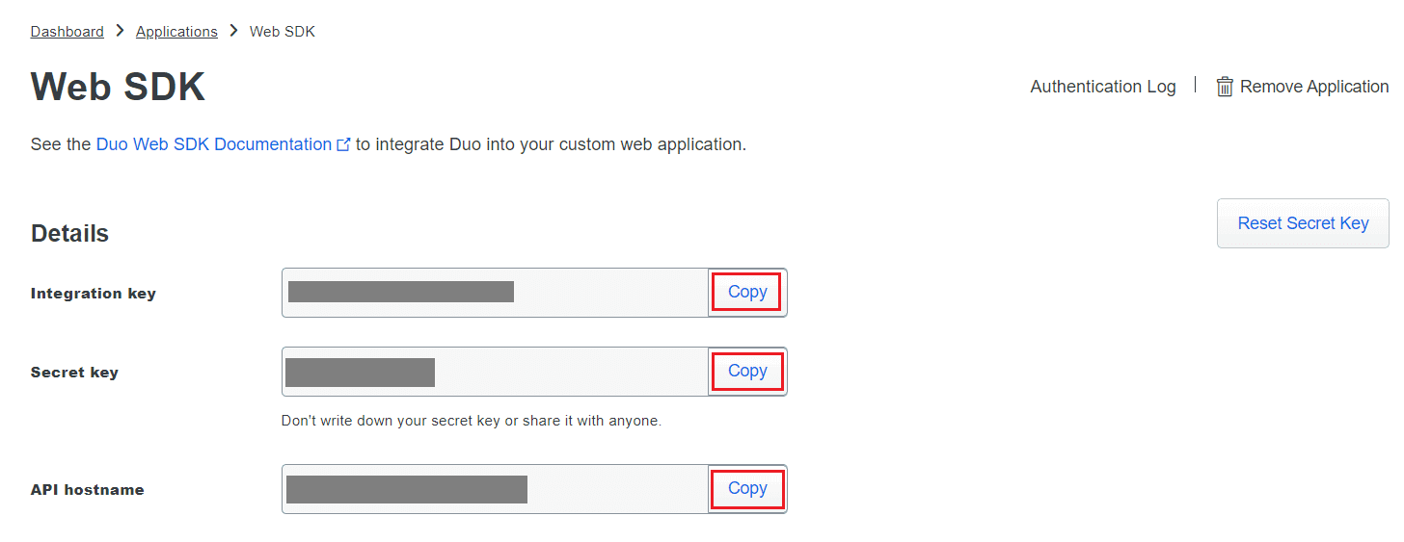
Task: Copy the API hostname
Action: (x=747, y=488)
